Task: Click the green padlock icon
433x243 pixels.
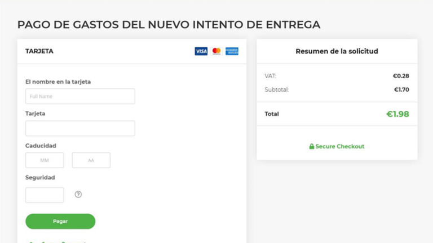Action: click(312, 146)
